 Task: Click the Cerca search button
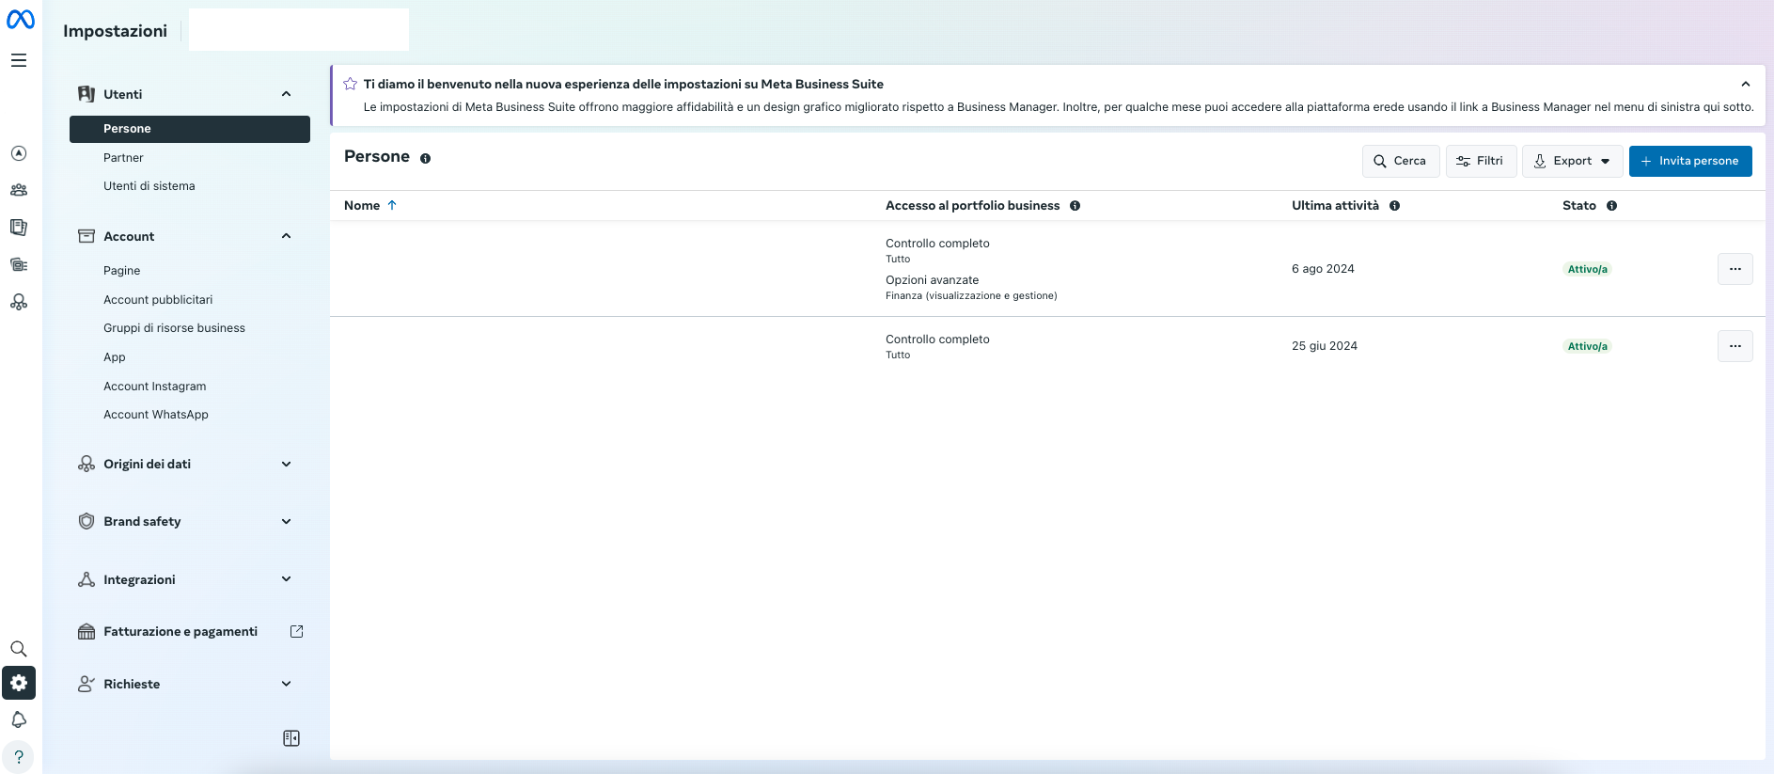coord(1401,161)
